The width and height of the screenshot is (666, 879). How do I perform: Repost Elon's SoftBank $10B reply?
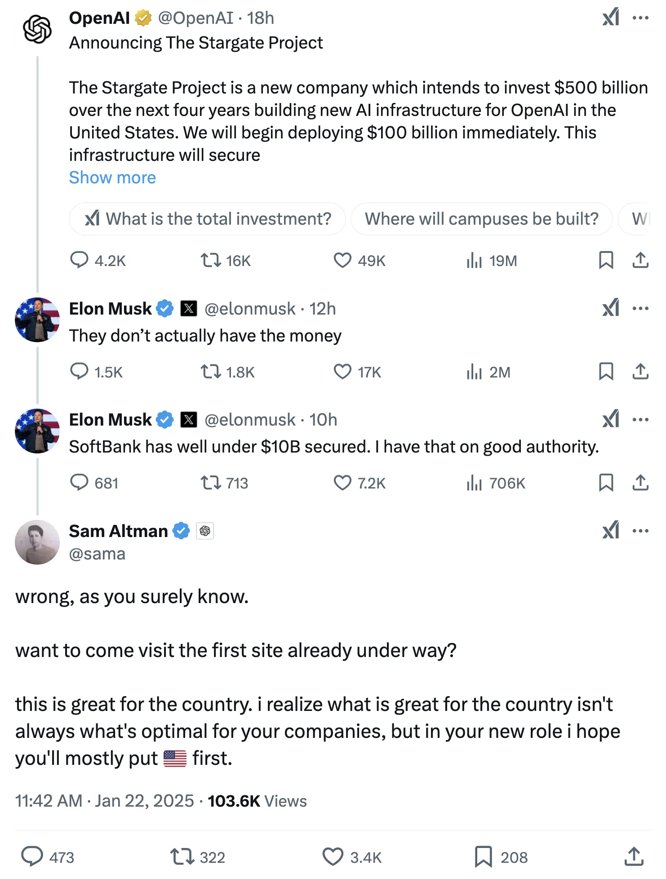(x=210, y=483)
